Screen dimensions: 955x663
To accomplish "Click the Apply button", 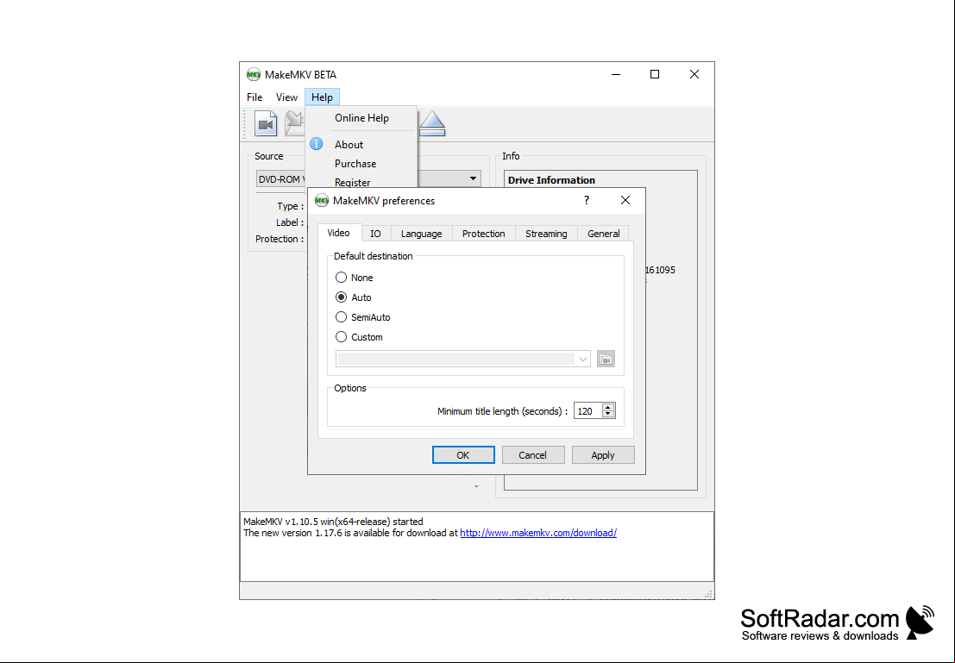I will point(603,454).
